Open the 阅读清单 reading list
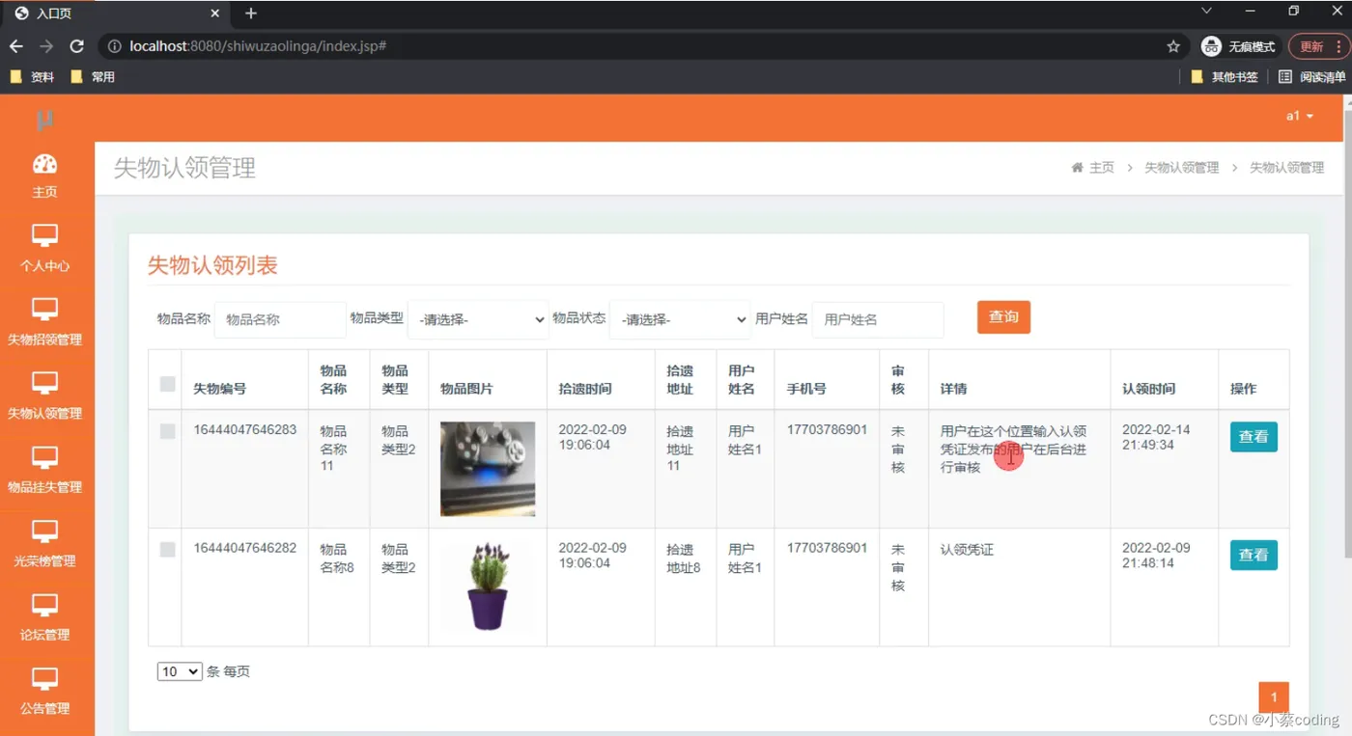Screen dimensions: 1352x736 (1311, 76)
